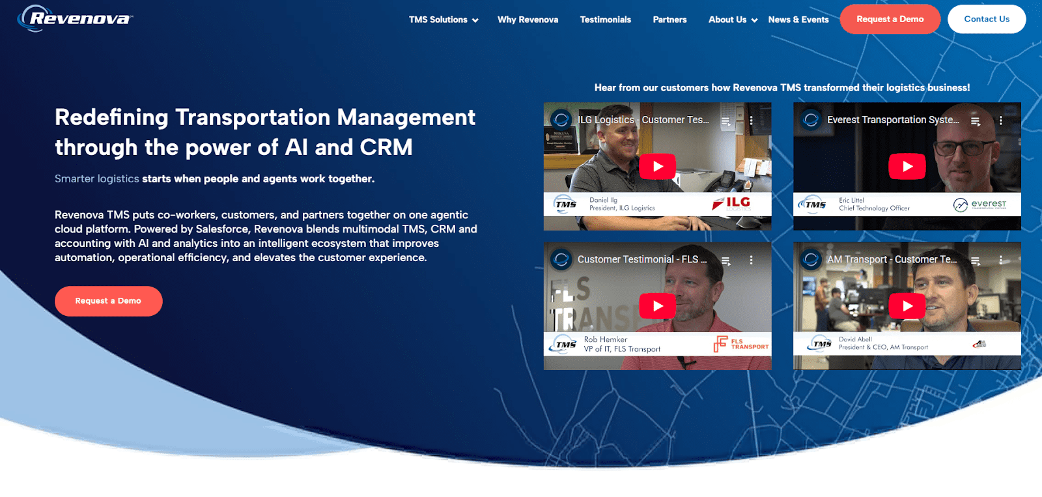Click channel avatar on FLS testimonial video
Screen dimensions: 1042x497
(561, 259)
